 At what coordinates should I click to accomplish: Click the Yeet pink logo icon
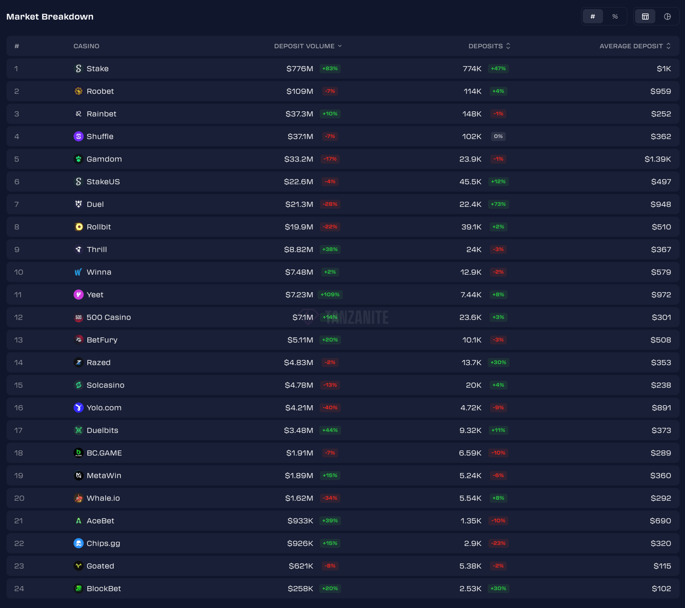(x=78, y=294)
